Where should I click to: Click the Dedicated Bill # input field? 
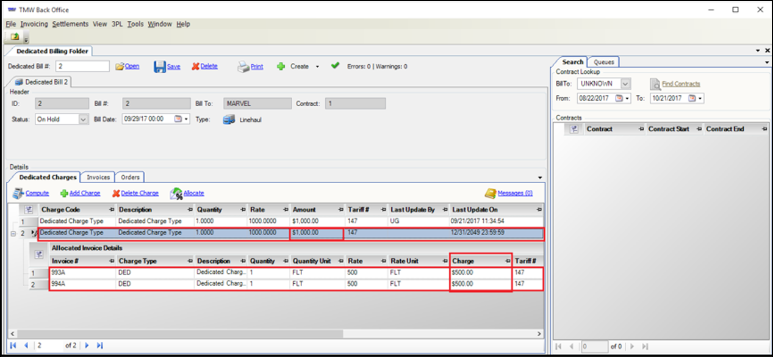[83, 66]
